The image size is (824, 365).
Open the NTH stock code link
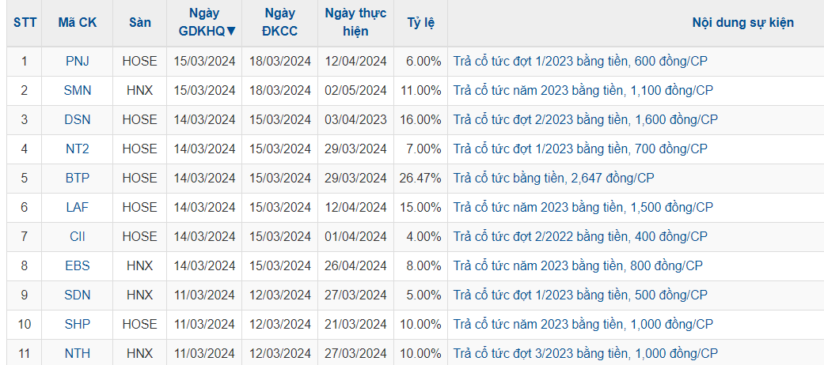(x=78, y=353)
